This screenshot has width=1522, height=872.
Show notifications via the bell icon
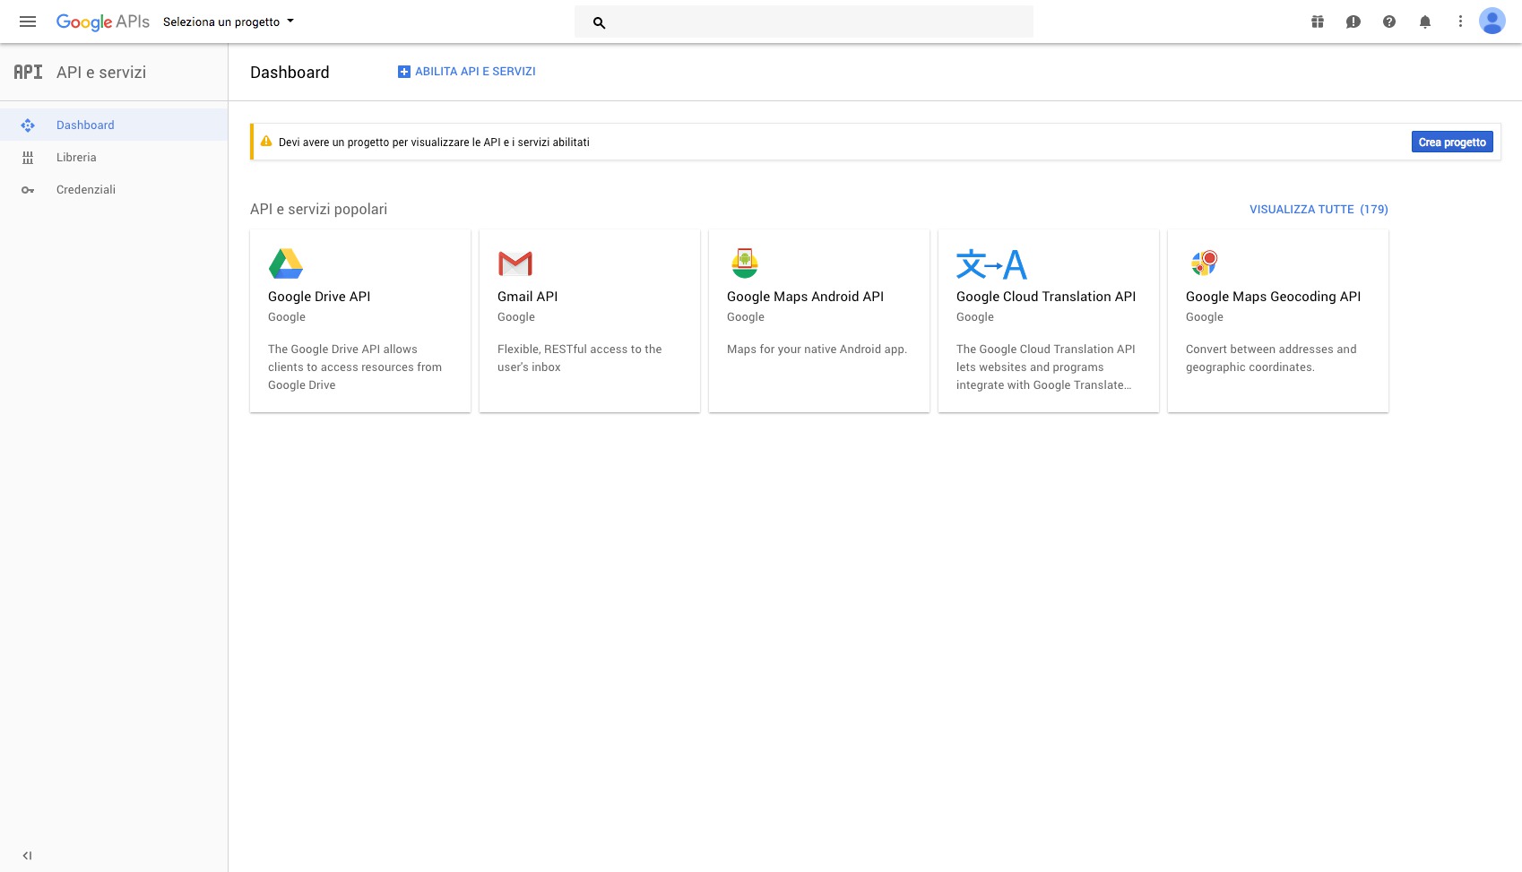1425,22
